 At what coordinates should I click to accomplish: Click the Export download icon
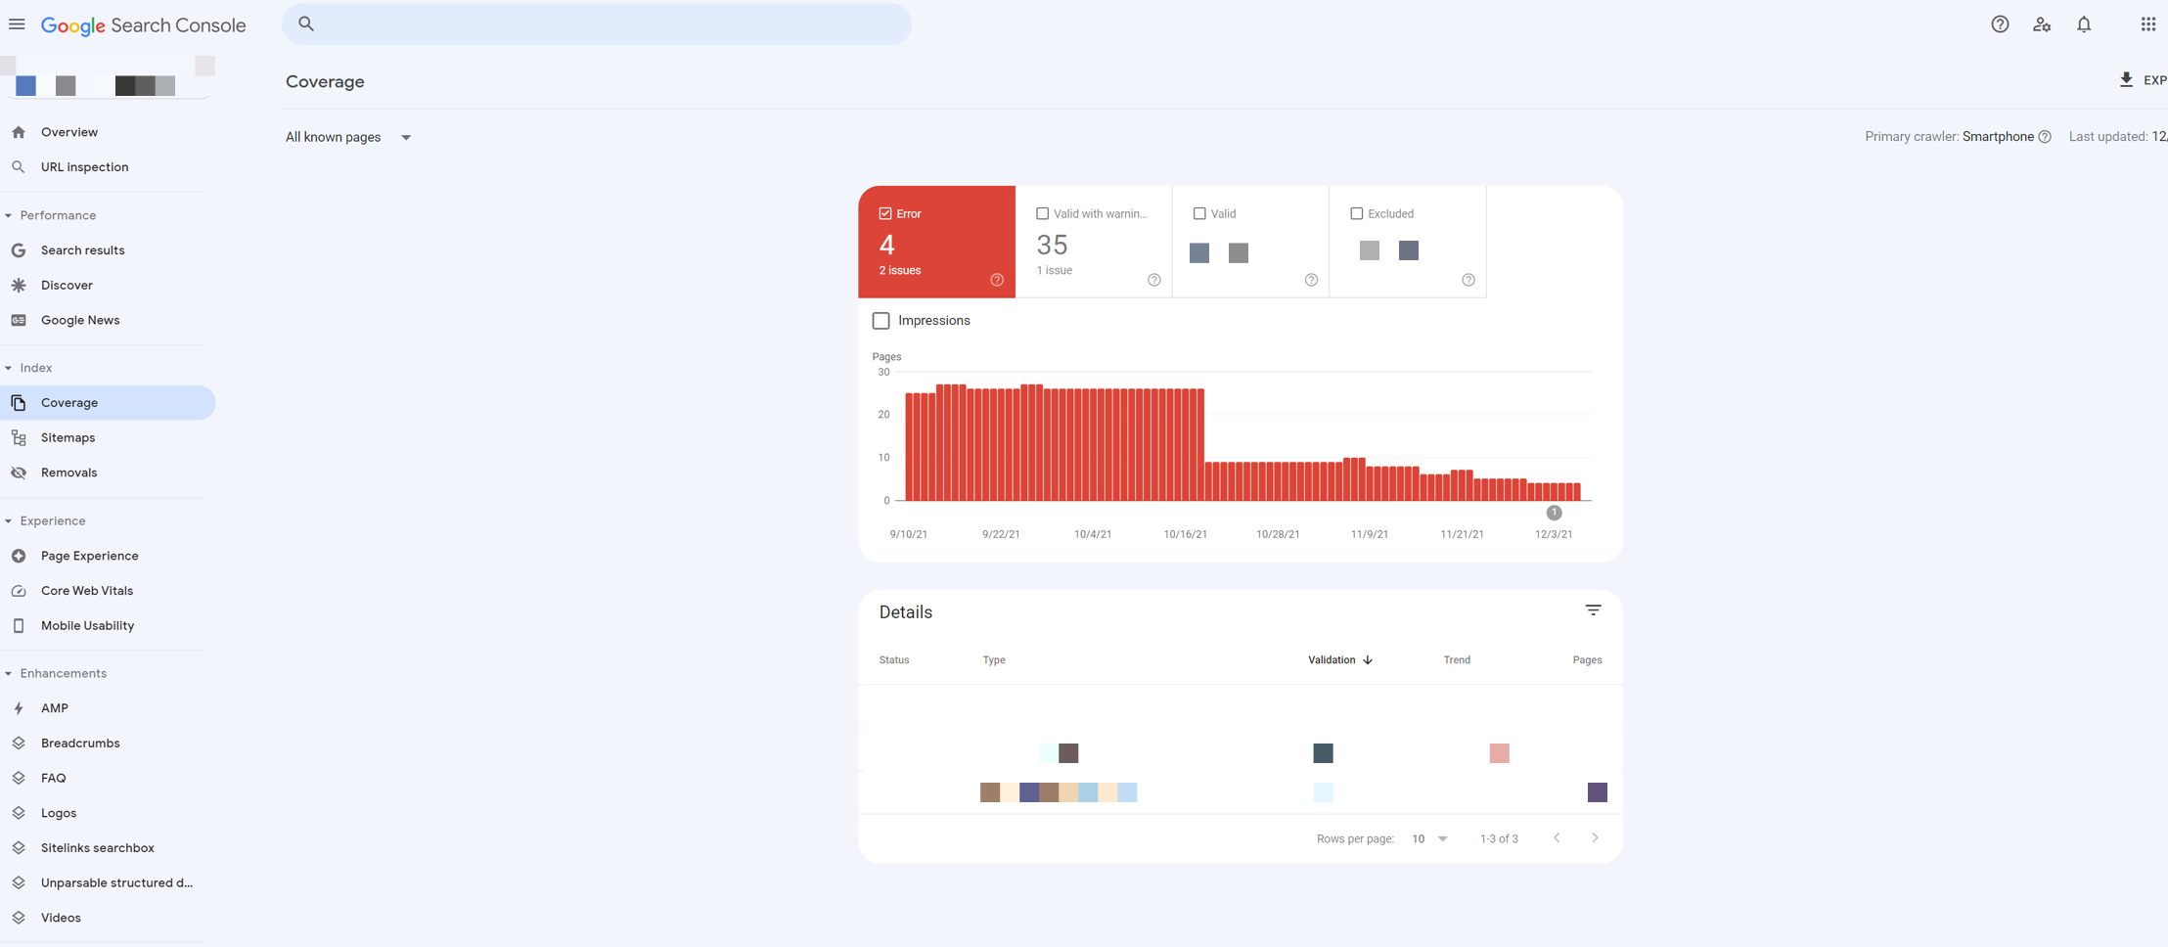point(2125,79)
